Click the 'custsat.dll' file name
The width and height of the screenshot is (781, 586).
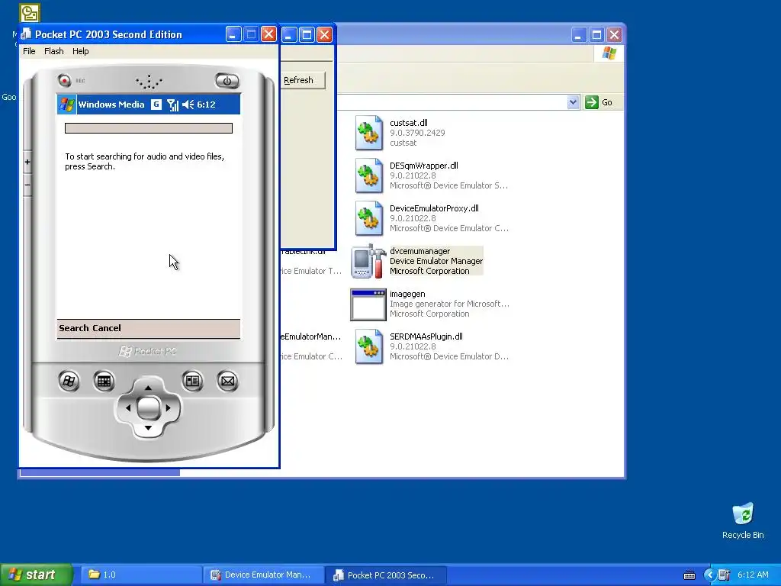pyautogui.click(x=409, y=123)
